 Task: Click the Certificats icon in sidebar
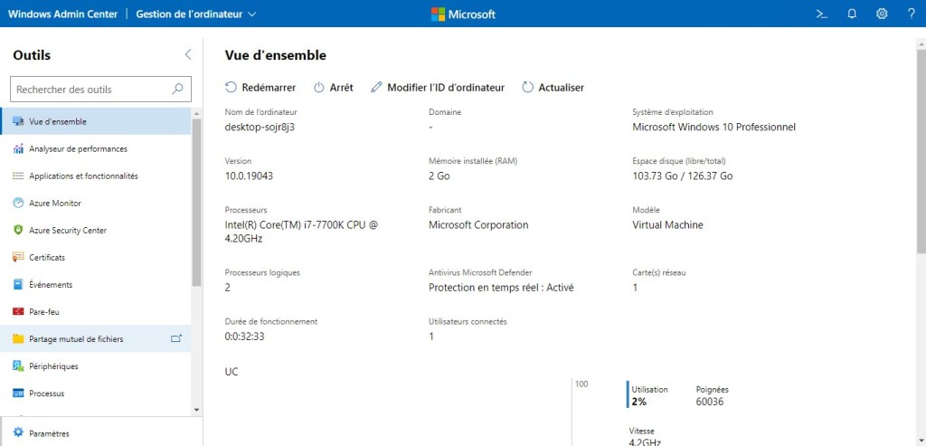(x=18, y=258)
